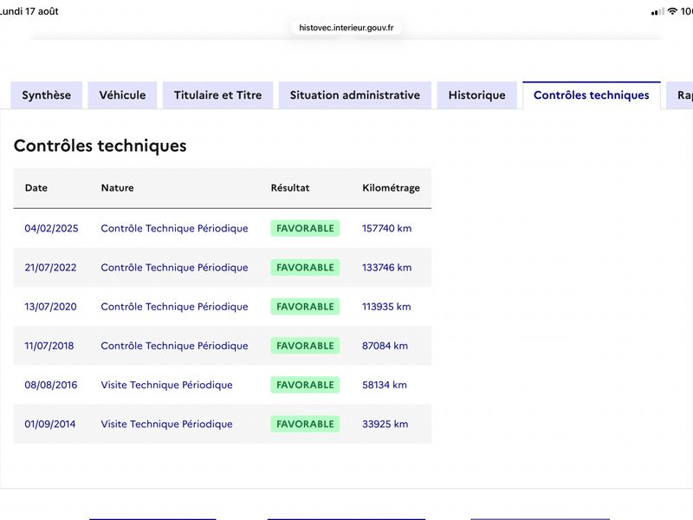Select date 01/09/2014
The width and height of the screenshot is (693, 520).
pos(50,424)
